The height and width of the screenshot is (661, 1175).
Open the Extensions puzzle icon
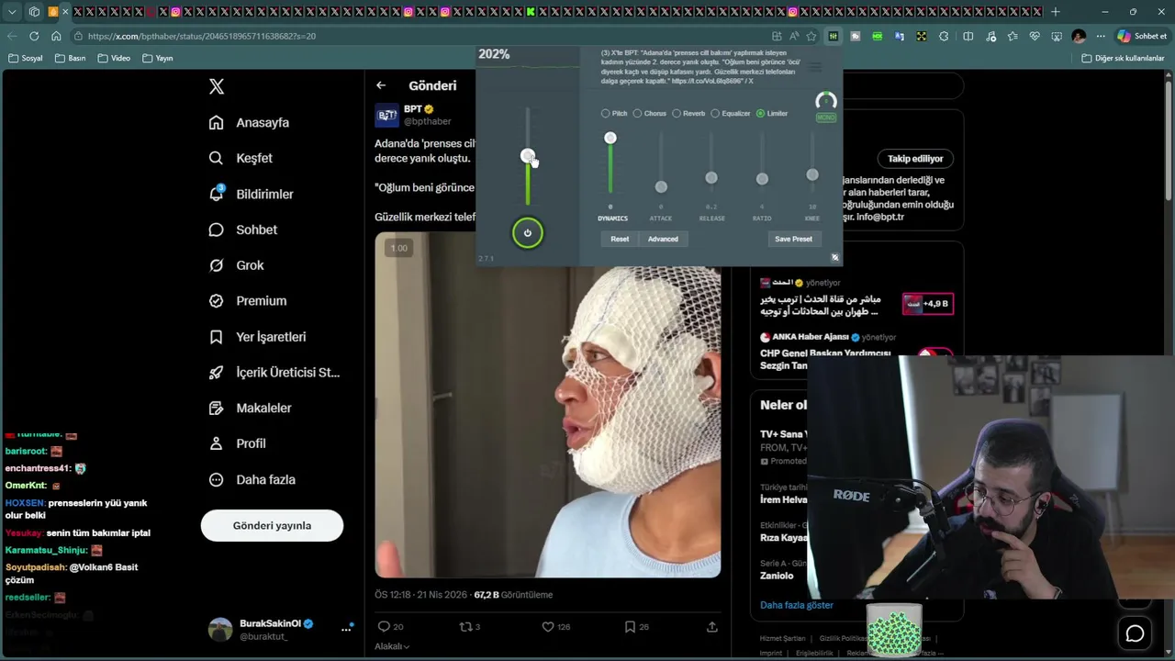[x=944, y=36]
